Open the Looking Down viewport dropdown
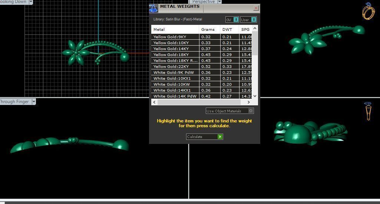The height and width of the screenshot is (204, 380). 31,2
